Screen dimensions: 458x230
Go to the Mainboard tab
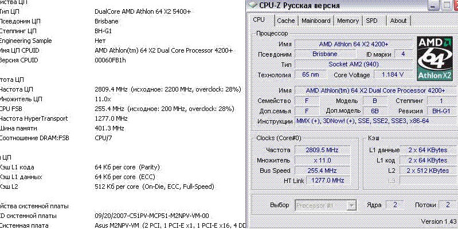pyautogui.click(x=316, y=21)
